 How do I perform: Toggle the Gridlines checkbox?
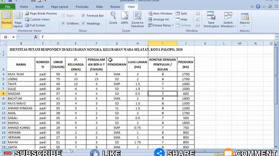click(63, 23)
